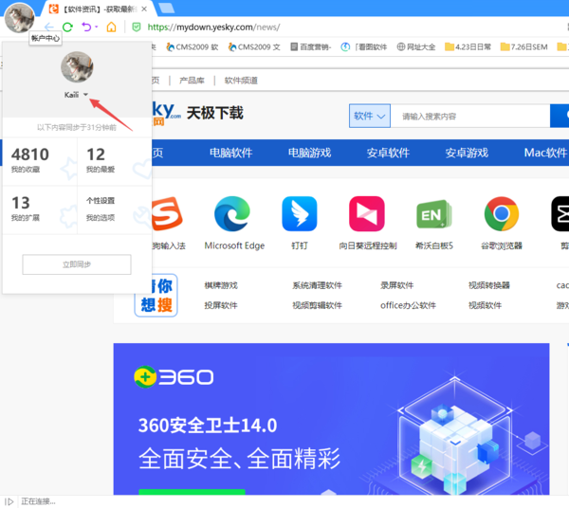This screenshot has width=569, height=508.
Task: Select the 安卓游戏 navigation tab
Action: (467, 153)
